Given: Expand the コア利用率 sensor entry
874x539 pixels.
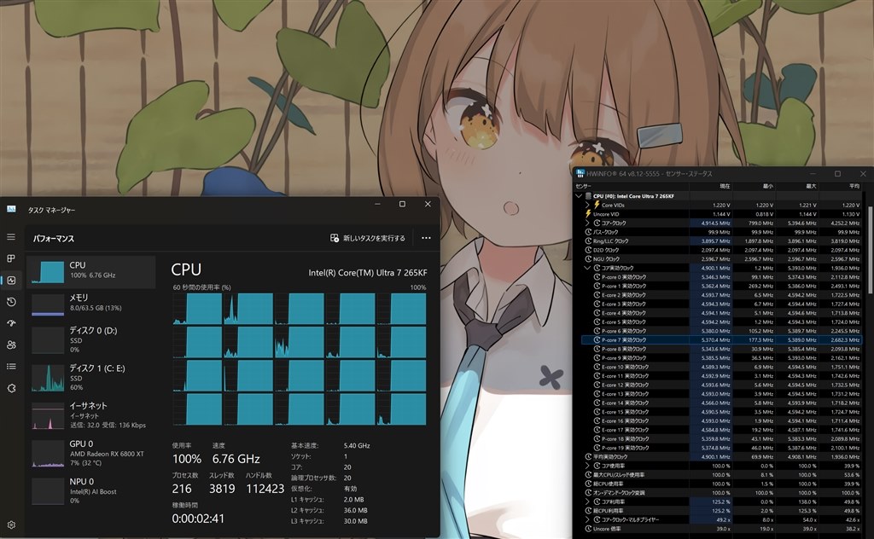Looking at the screenshot, I should [x=587, y=502].
